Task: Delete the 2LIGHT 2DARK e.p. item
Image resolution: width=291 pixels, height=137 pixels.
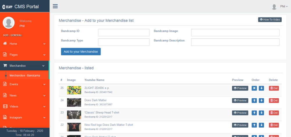Action: click(274, 88)
